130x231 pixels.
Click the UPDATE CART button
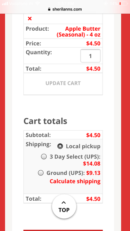[x=63, y=83]
